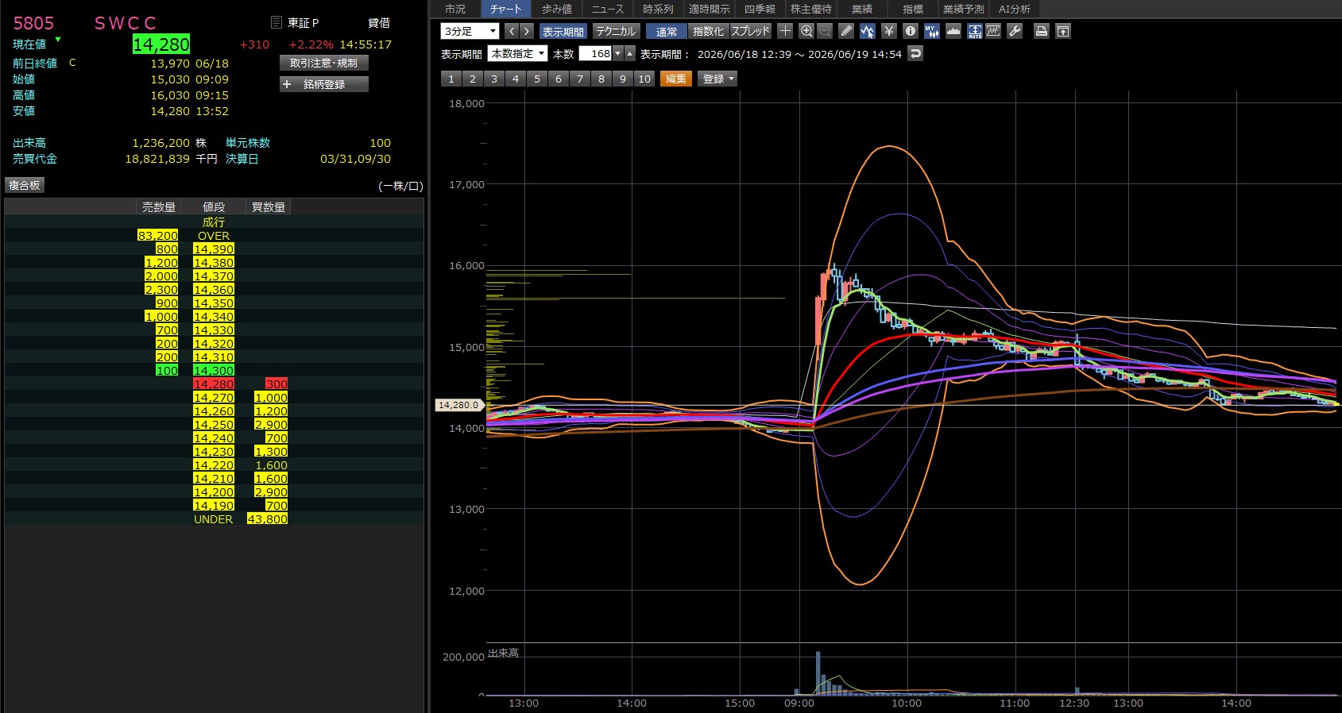Click ask price 14,390 in order book
This screenshot has width=1342, height=713.
tap(214, 249)
